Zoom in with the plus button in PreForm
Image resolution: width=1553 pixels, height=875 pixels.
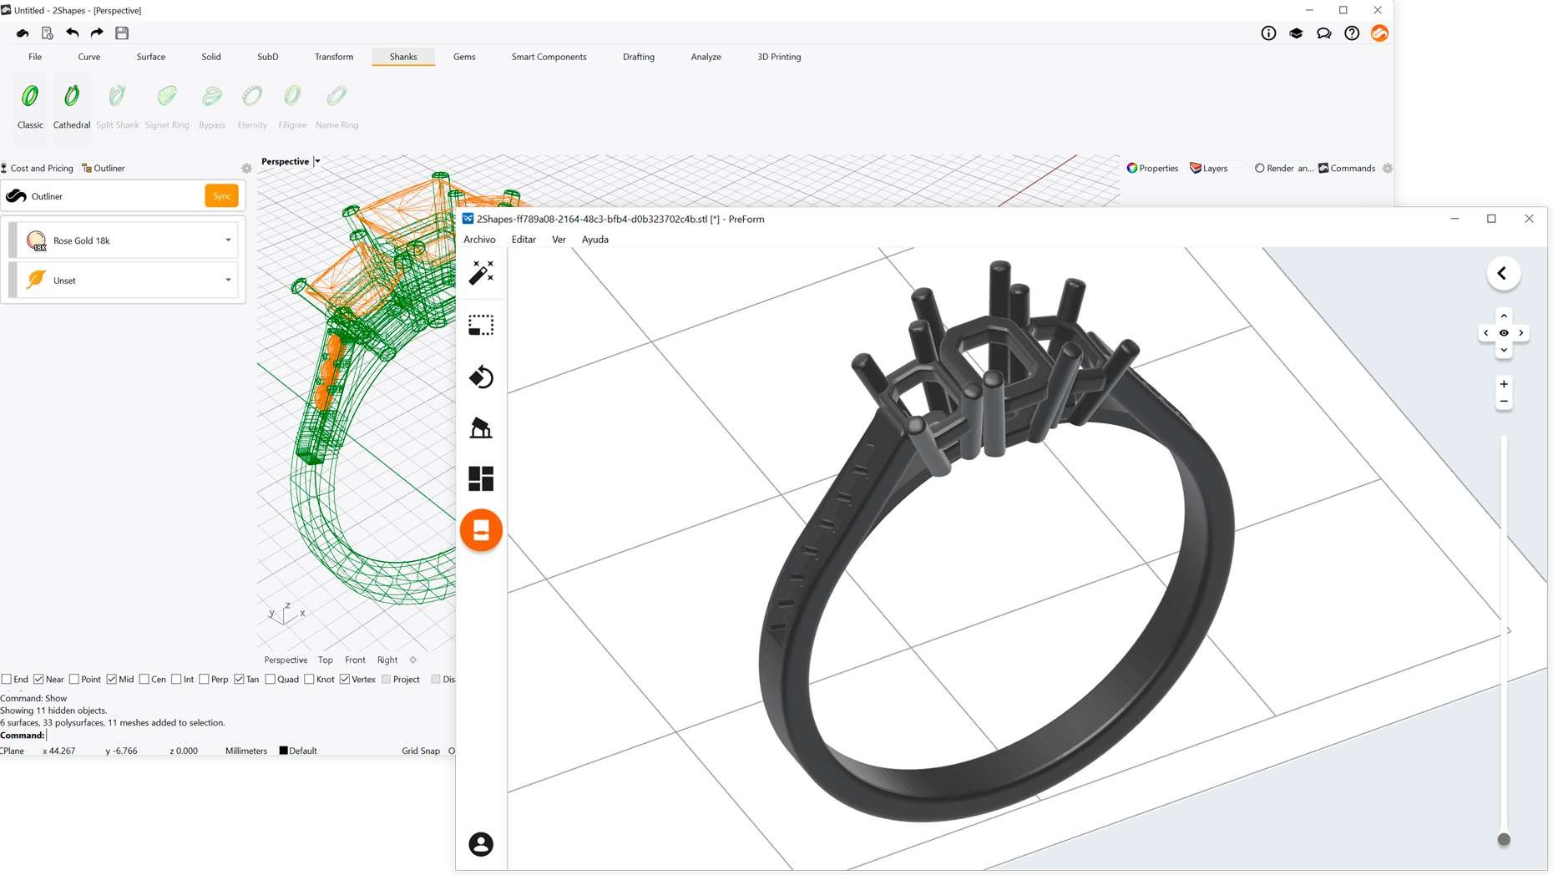[x=1504, y=384]
